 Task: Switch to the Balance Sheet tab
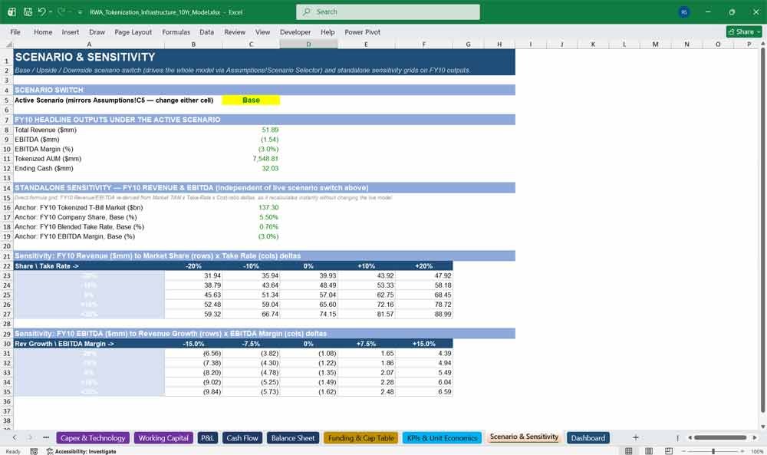coord(293,438)
